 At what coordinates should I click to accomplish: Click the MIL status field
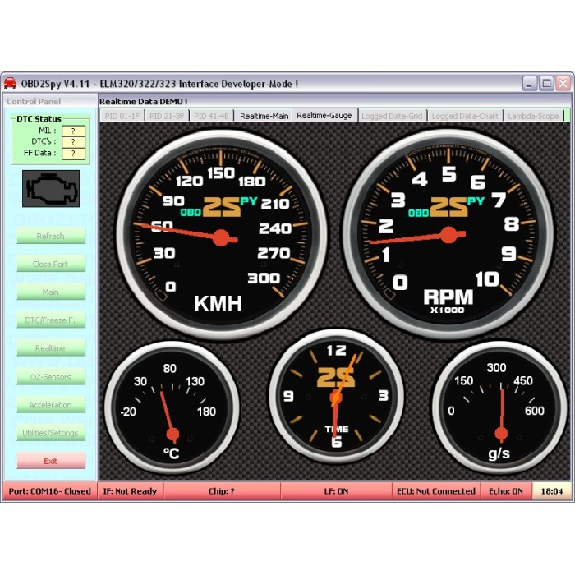(x=73, y=131)
